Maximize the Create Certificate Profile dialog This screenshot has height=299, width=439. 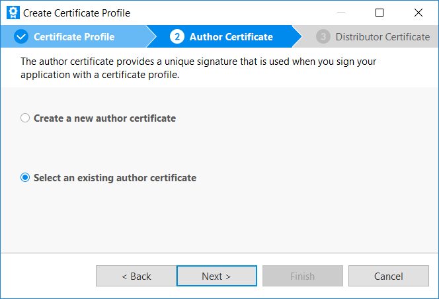[379, 13]
